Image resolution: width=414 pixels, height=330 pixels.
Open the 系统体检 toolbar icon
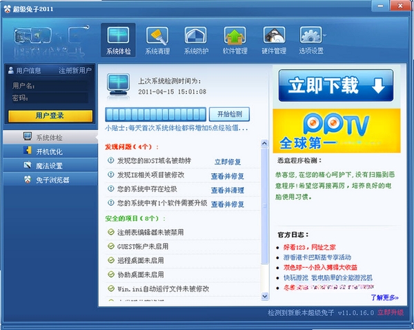coord(118,40)
